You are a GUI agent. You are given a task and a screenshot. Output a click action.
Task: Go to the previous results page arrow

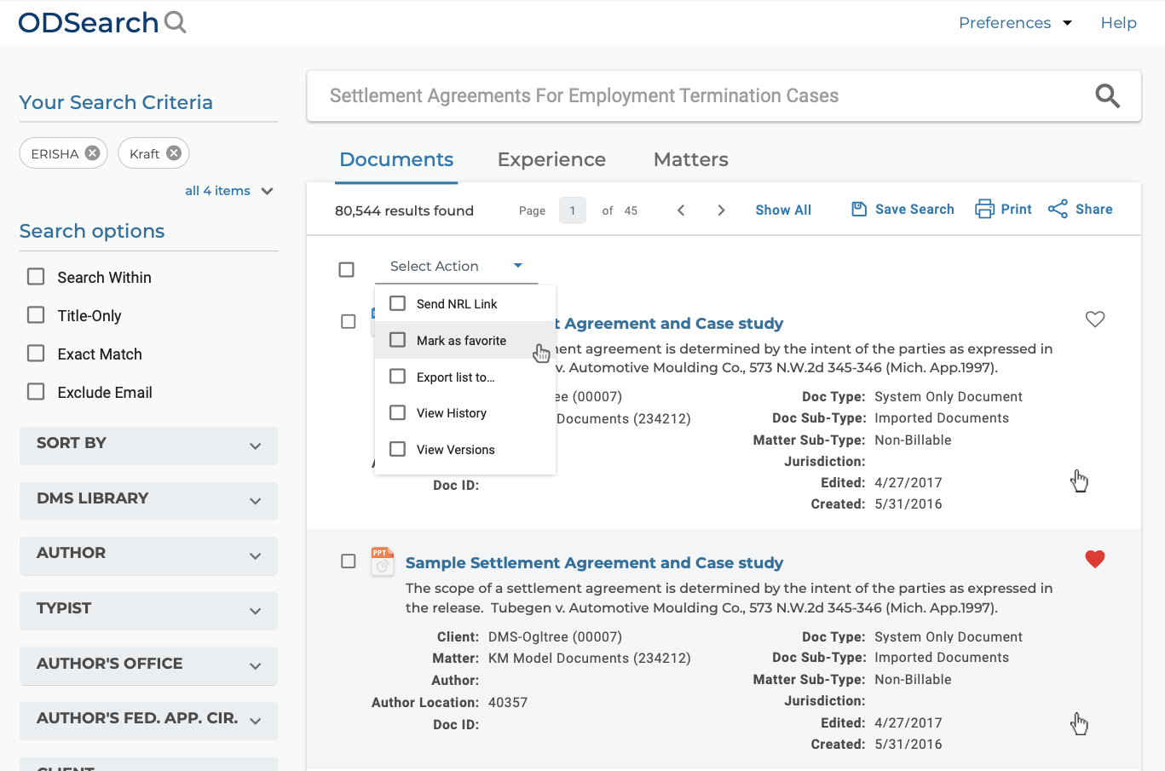click(x=681, y=210)
